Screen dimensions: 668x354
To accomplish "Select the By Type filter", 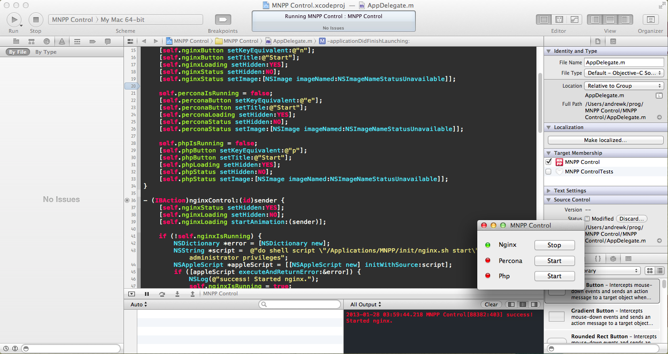I will pos(46,52).
